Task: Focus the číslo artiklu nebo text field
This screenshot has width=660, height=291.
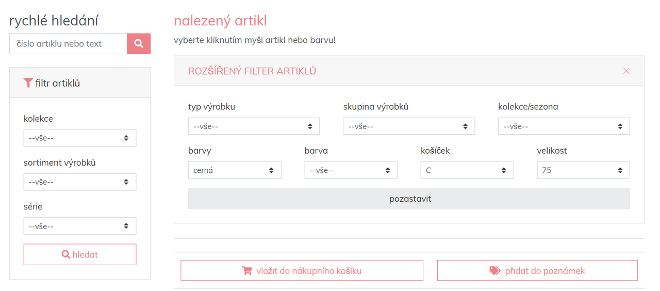Action: point(68,44)
